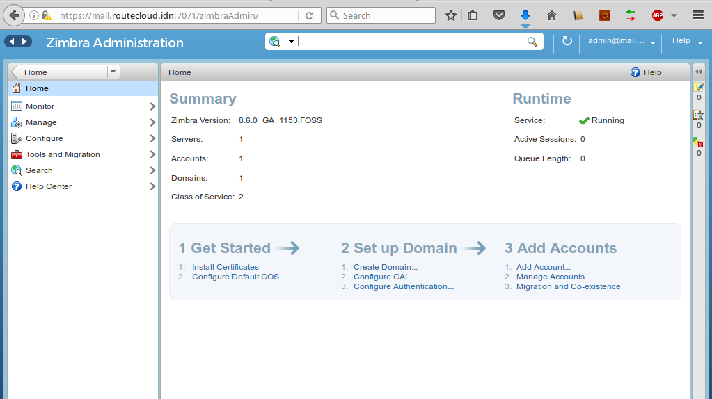The width and height of the screenshot is (712, 399).
Task: Click the Queue Length label
Action: [542, 158]
